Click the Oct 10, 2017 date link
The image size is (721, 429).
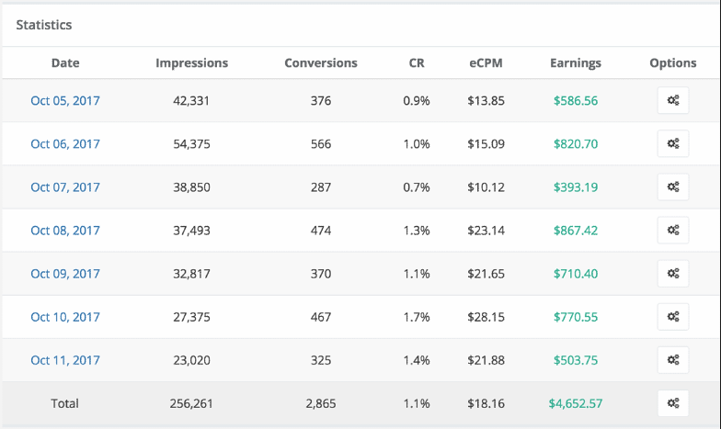[x=65, y=317]
